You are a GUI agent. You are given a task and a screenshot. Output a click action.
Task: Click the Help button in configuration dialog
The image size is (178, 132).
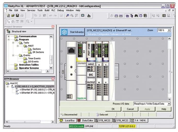coord(164,109)
